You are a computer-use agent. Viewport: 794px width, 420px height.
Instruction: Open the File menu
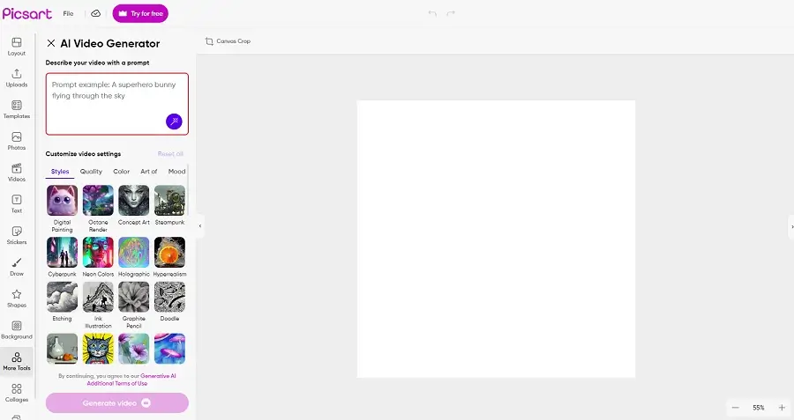[x=68, y=13]
